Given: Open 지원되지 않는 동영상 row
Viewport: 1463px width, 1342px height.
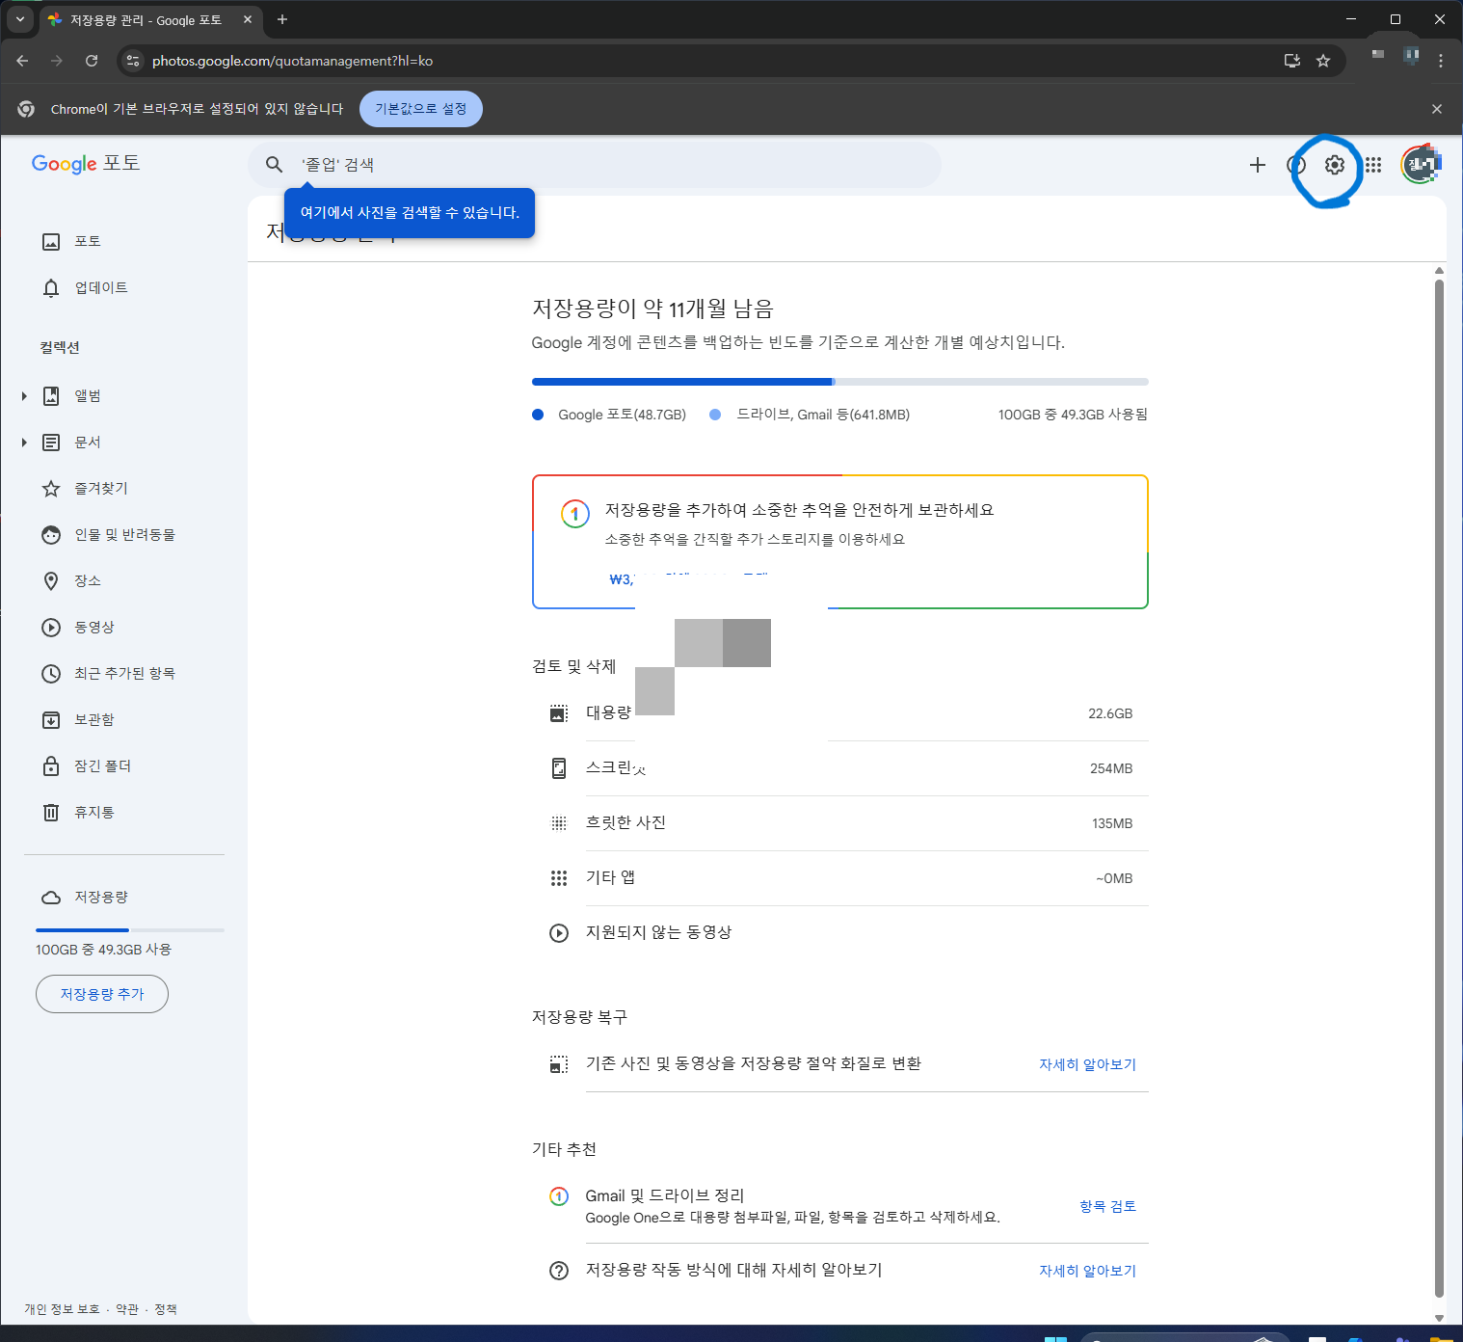Looking at the screenshot, I should (x=839, y=933).
